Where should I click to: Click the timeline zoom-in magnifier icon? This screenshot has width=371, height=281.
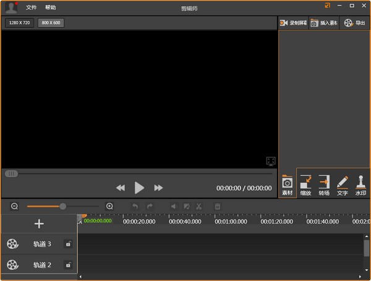point(109,206)
